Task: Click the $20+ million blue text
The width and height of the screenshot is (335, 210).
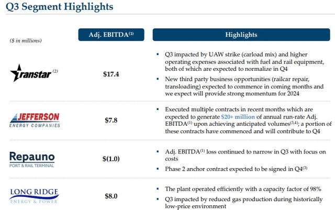Action: (x=238, y=117)
